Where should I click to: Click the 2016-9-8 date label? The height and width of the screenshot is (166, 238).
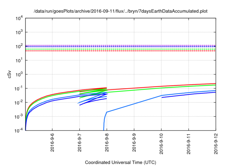click(x=107, y=142)
